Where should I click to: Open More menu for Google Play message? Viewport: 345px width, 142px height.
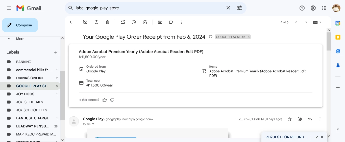point(320,119)
